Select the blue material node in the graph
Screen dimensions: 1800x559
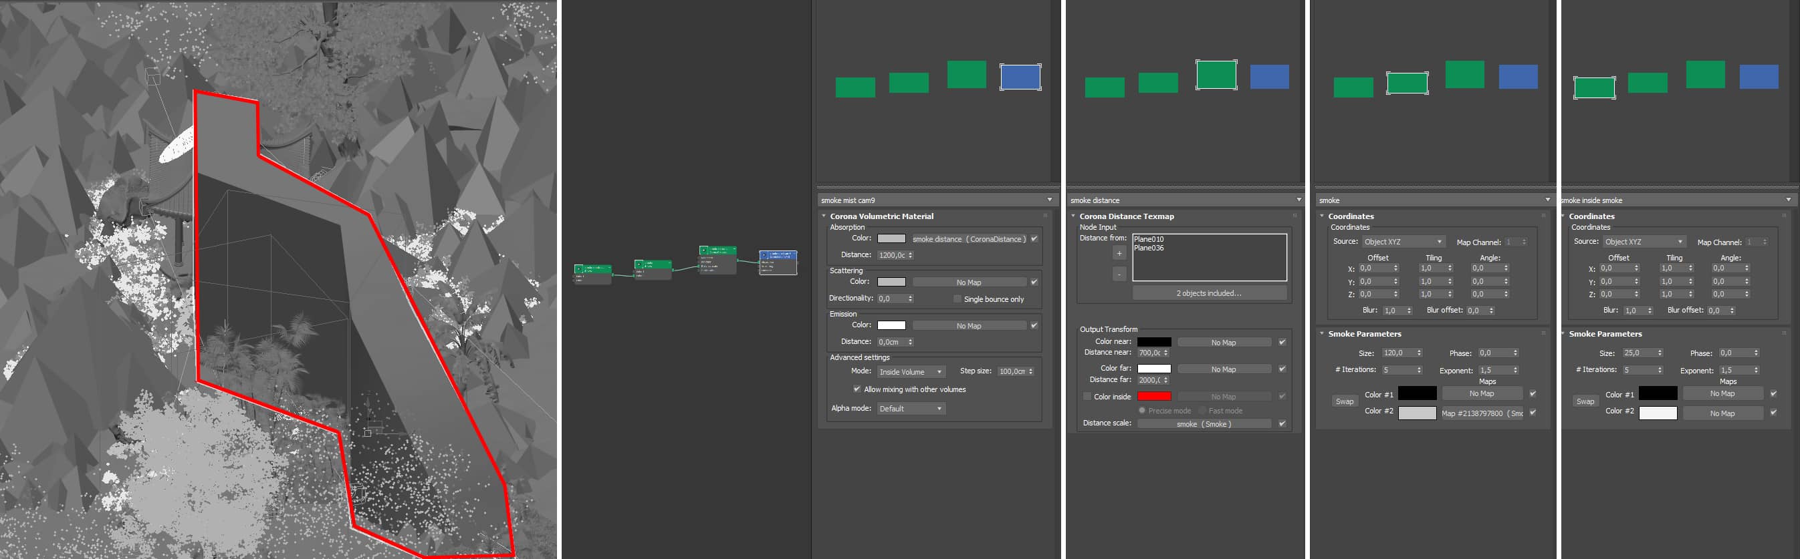point(778,262)
